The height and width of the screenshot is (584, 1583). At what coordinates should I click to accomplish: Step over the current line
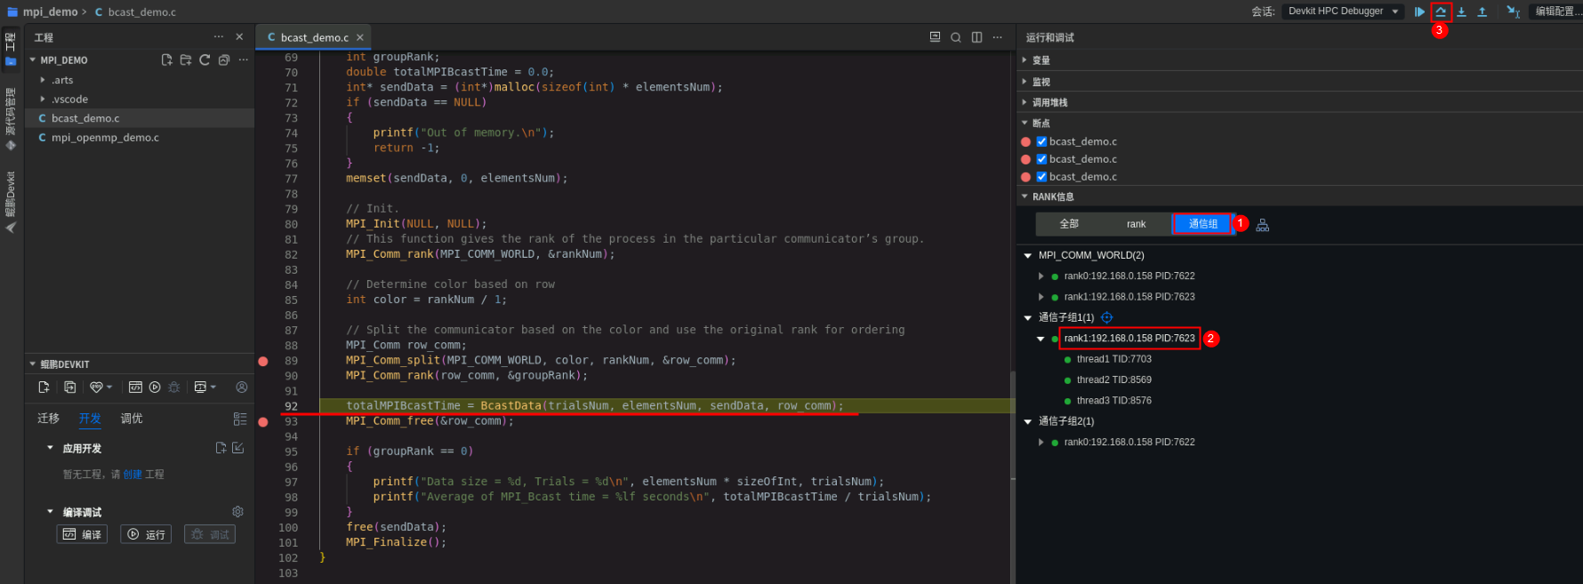pos(1441,12)
